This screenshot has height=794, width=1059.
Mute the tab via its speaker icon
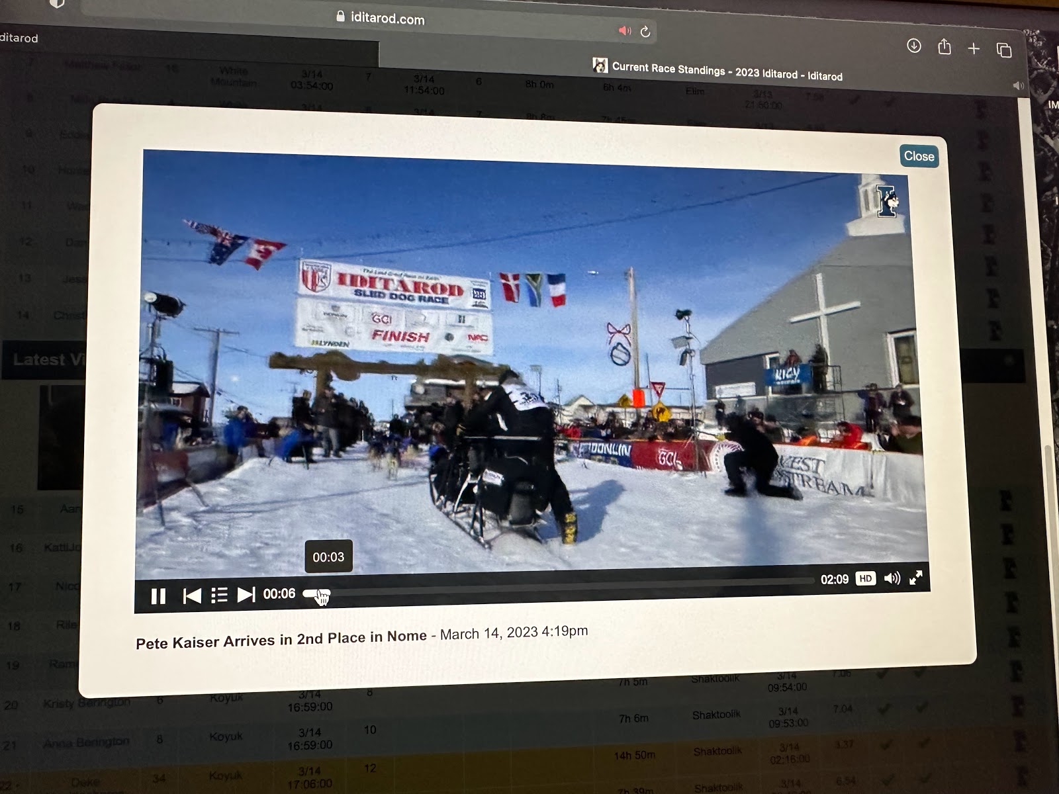pyautogui.click(x=1019, y=85)
